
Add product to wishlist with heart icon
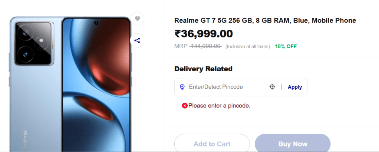point(137,19)
